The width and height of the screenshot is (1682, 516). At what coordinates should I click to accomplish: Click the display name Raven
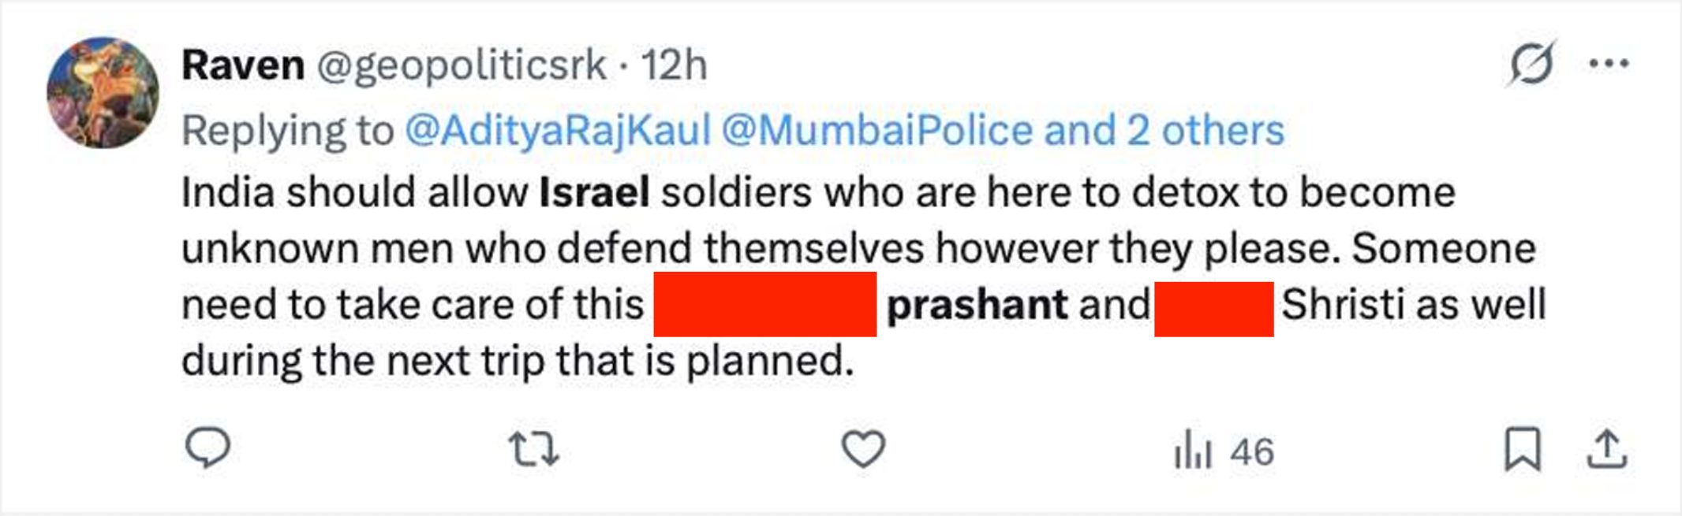tap(243, 65)
